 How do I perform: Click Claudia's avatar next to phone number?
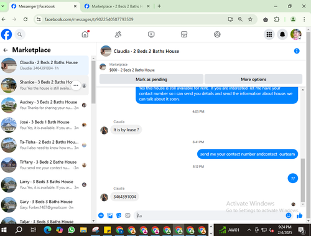pyautogui.click(x=104, y=197)
